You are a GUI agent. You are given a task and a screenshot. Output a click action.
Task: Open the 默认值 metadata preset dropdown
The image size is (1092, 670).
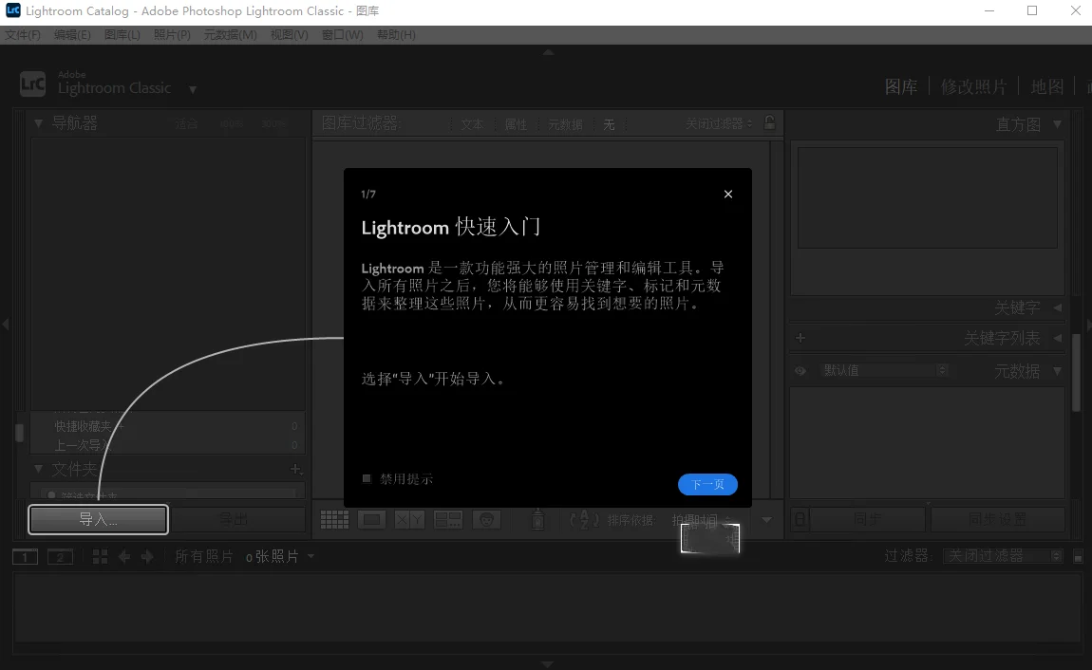coord(884,370)
